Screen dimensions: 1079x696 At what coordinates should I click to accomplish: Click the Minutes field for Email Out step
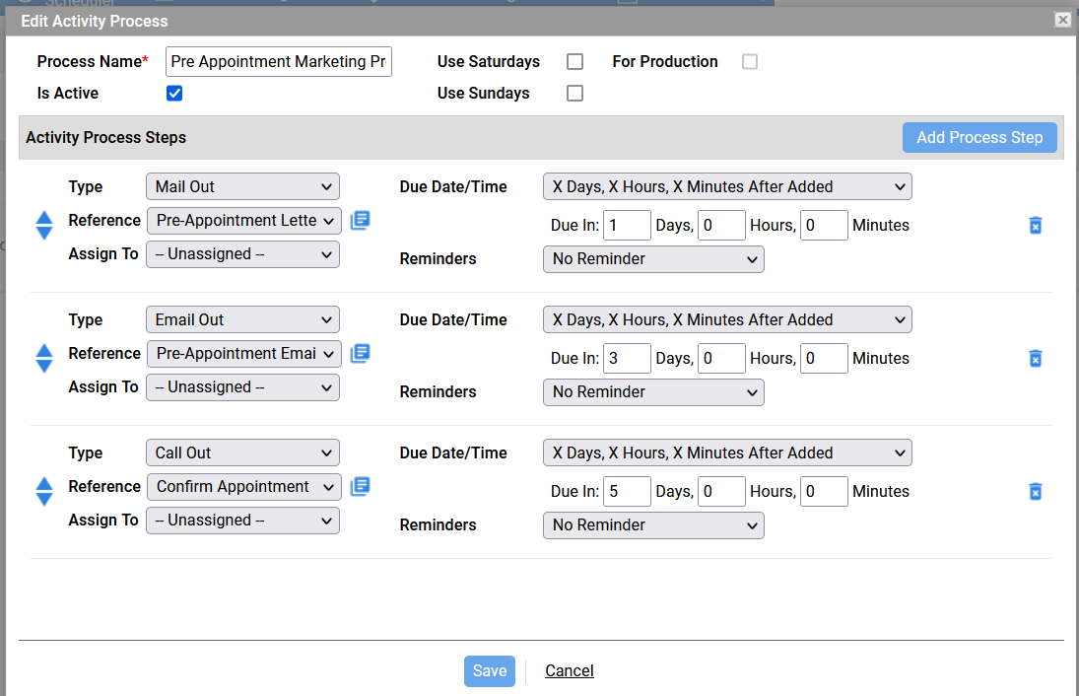pyautogui.click(x=824, y=358)
